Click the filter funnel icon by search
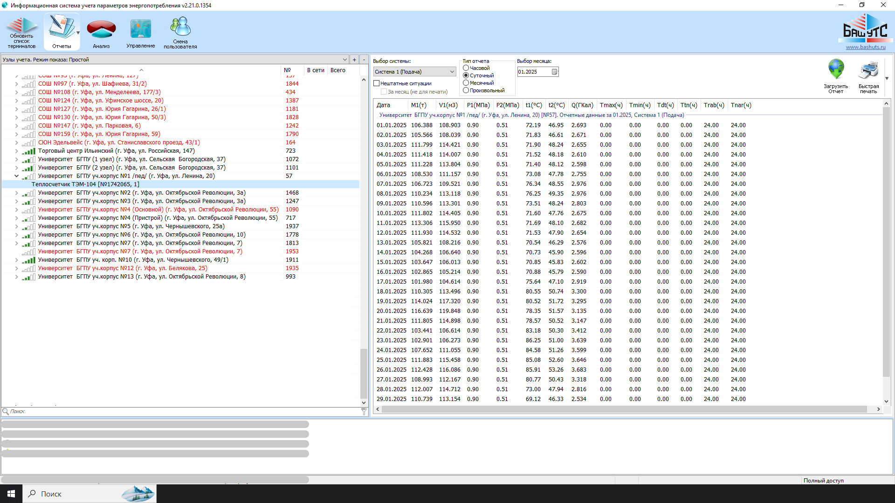 coord(364,412)
